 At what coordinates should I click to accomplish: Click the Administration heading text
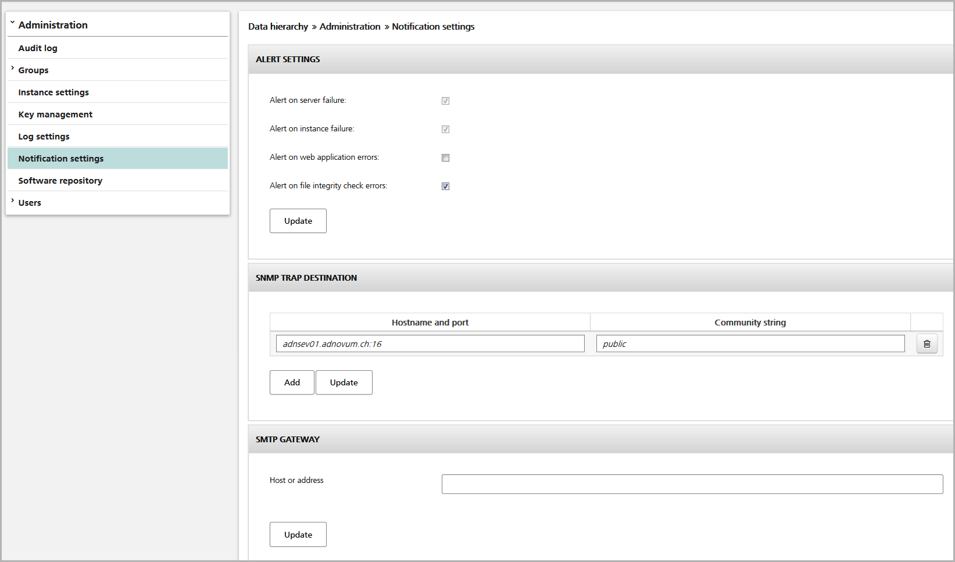click(x=53, y=25)
